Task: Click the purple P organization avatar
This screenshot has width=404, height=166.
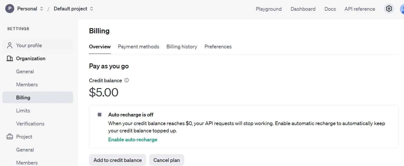Action: point(10,9)
